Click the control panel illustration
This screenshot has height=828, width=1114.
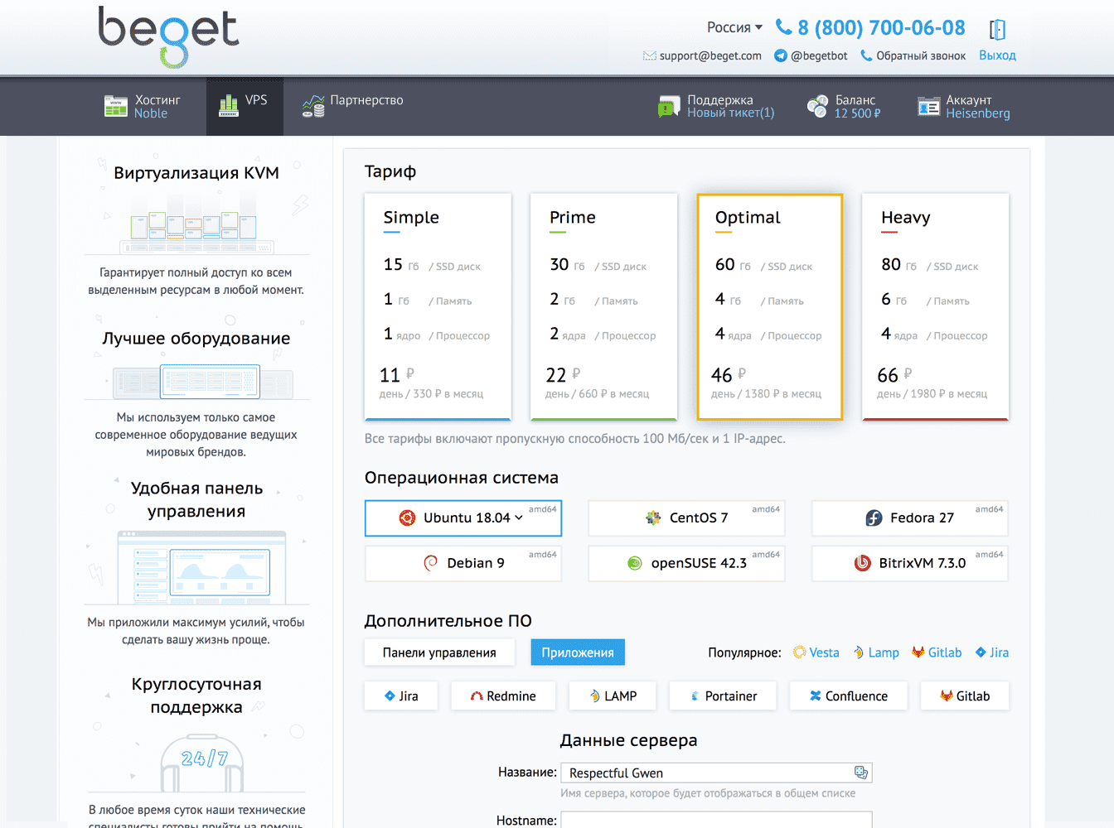point(196,567)
